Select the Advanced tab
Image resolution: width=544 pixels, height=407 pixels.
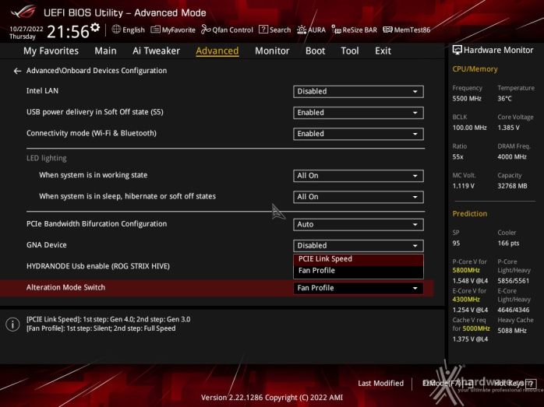(x=217, y=51)
